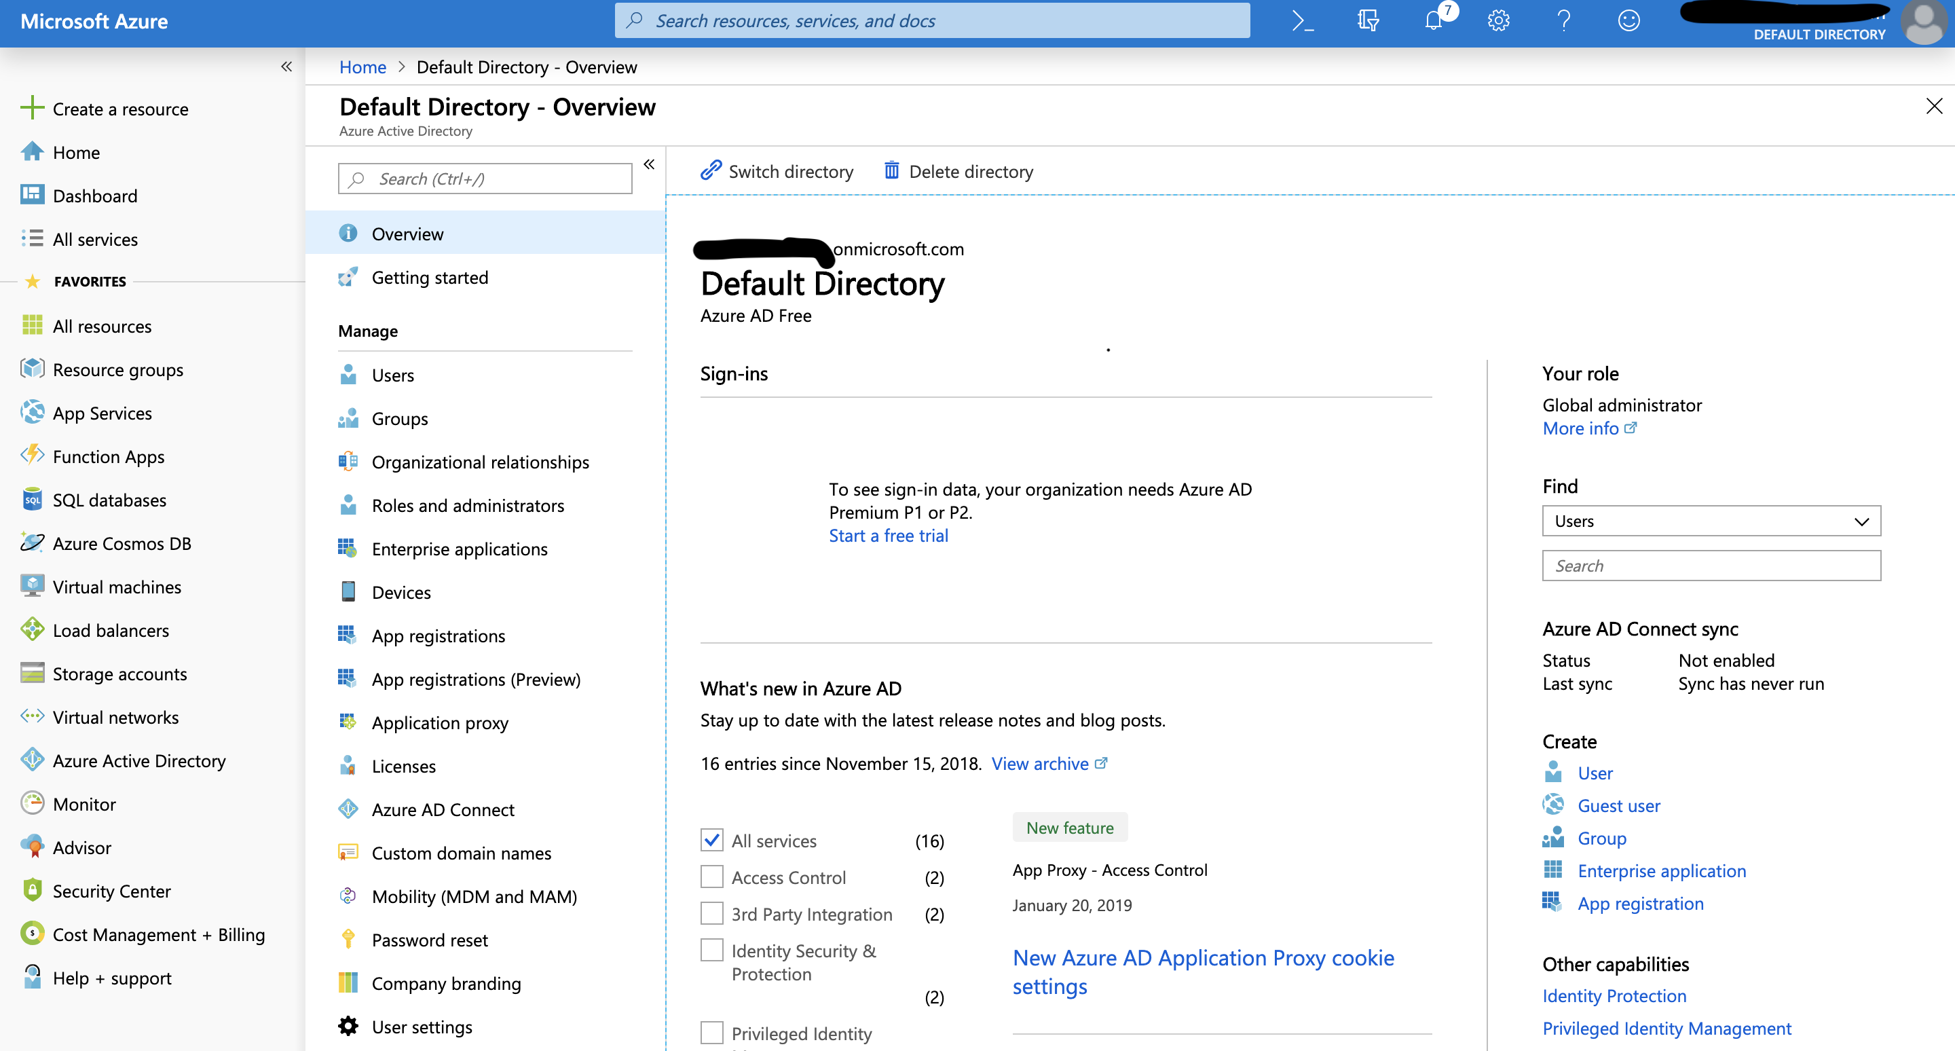The width and height of the screenshot is (1955, 1051).
Task: Open Identity Protection capability link
Action: [x=1614, y=995]
